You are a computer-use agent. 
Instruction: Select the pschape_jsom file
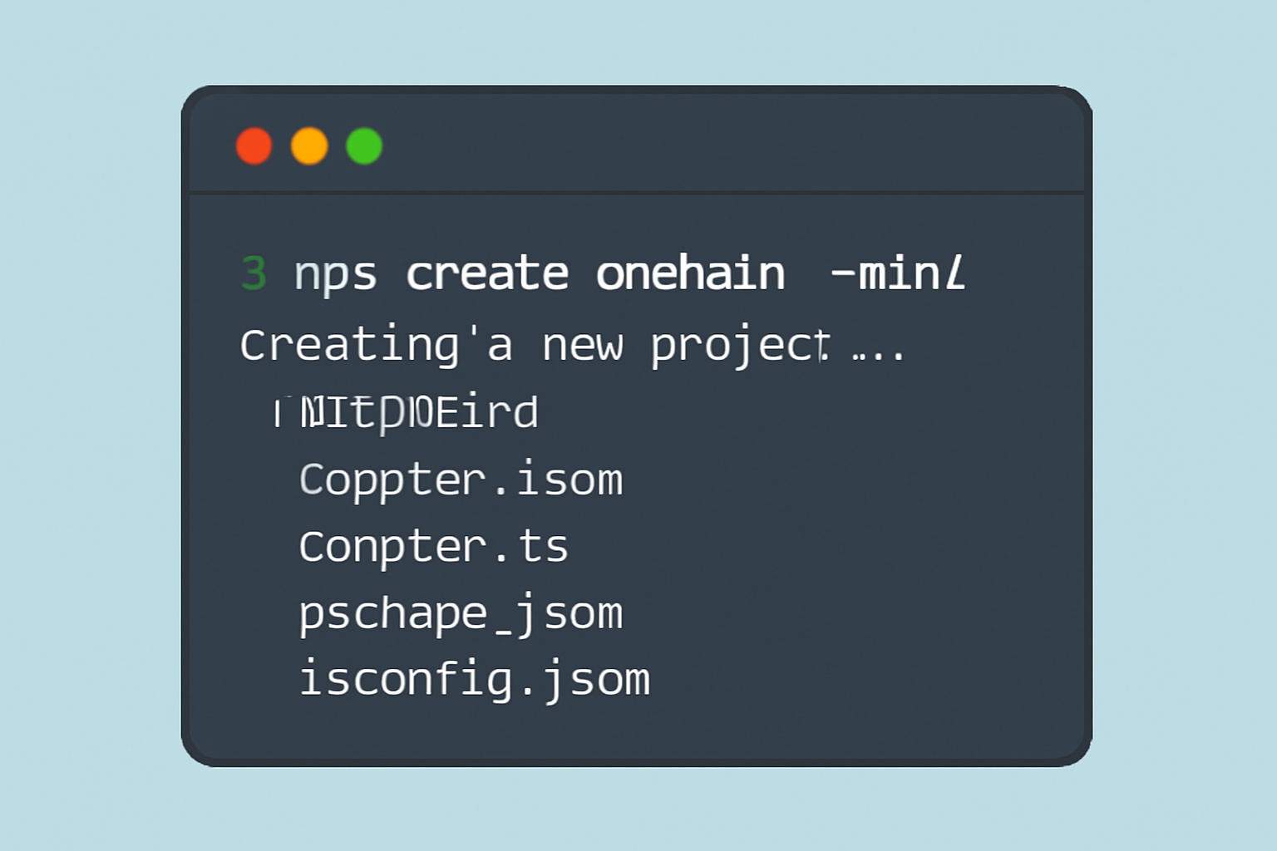click(461, 615)
